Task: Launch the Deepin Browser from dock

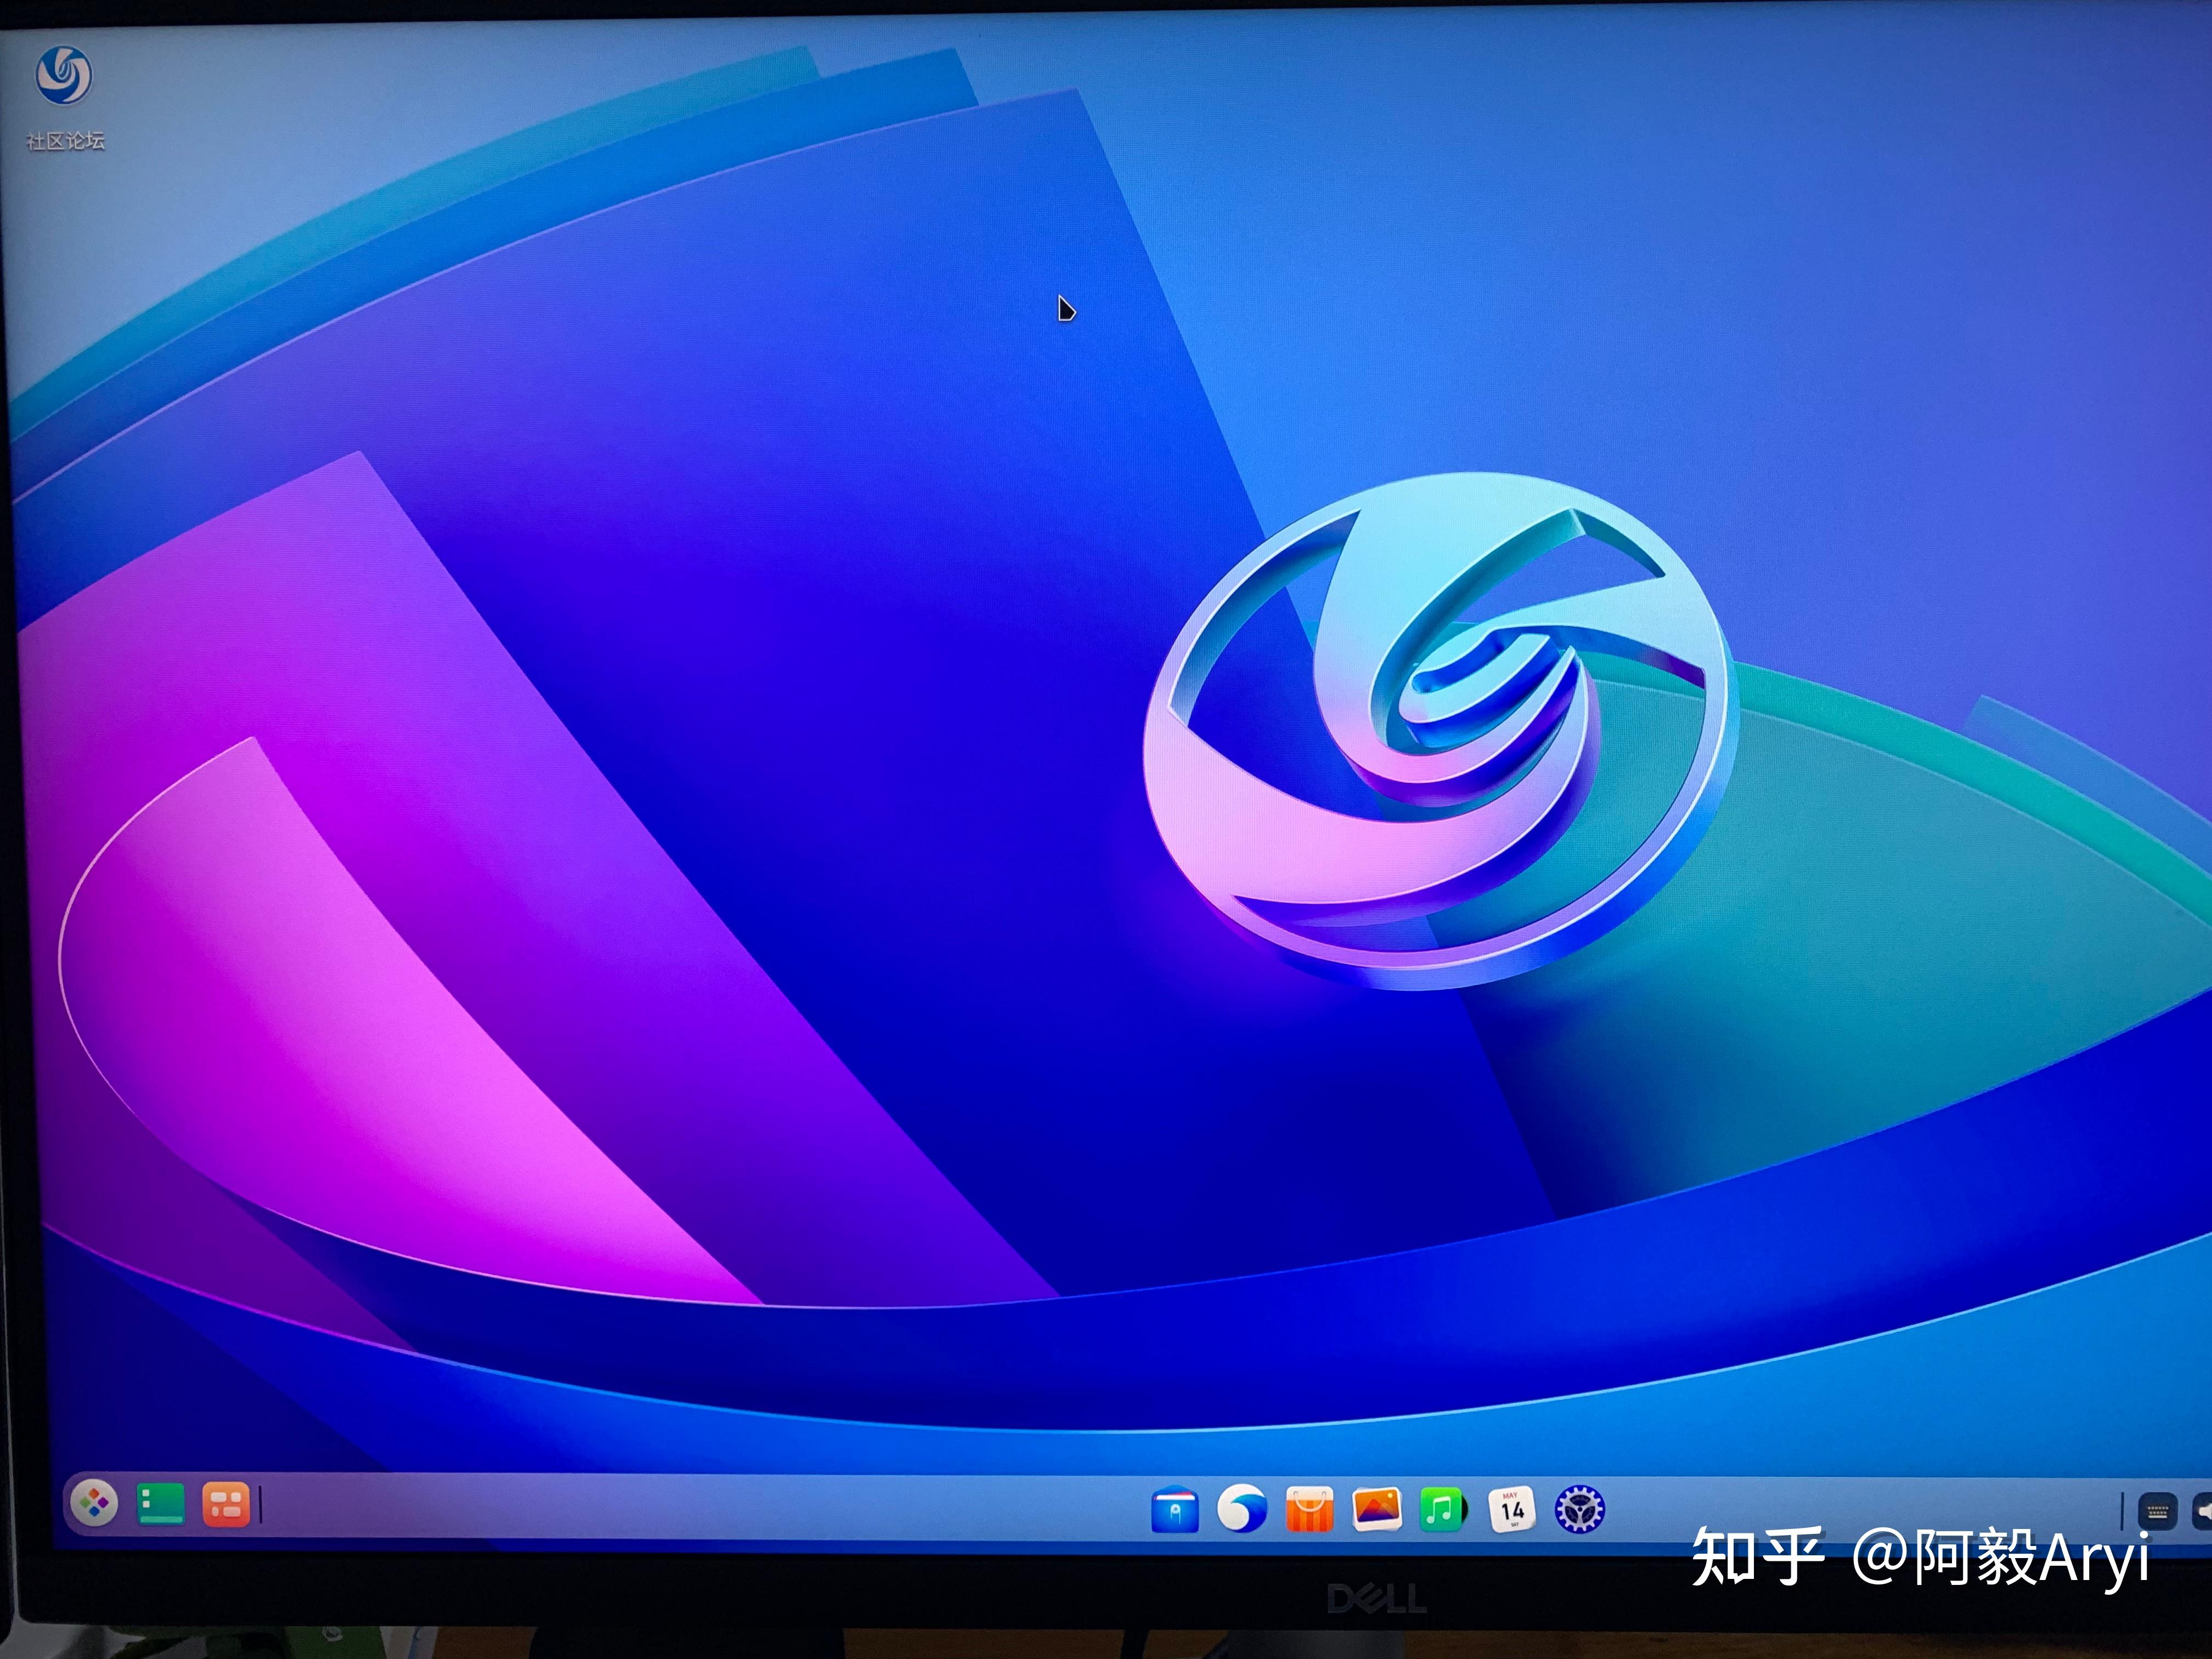Action: point(1242,1509)
